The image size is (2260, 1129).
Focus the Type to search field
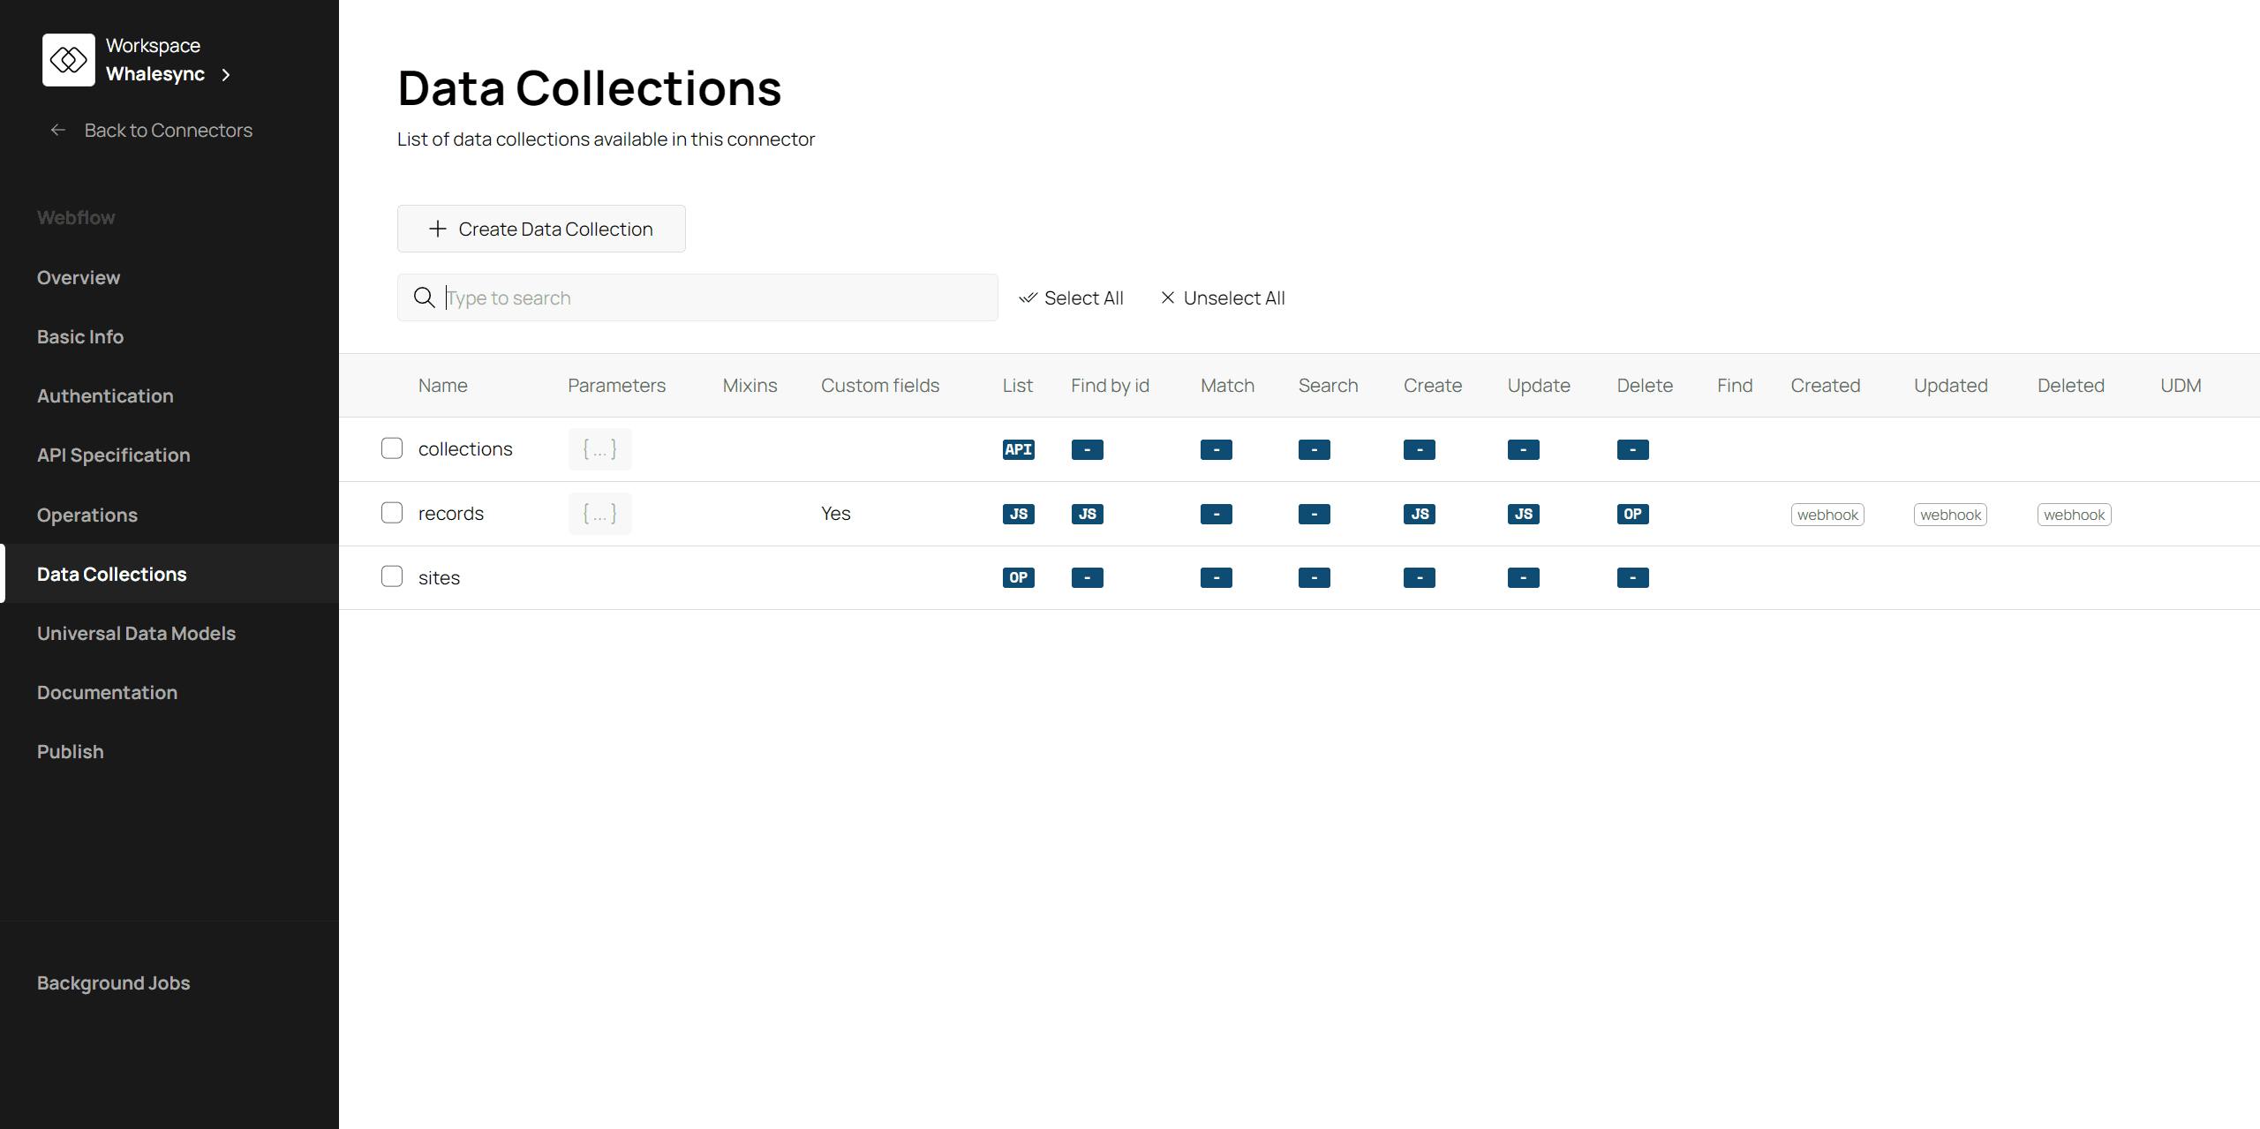(715, 297)
